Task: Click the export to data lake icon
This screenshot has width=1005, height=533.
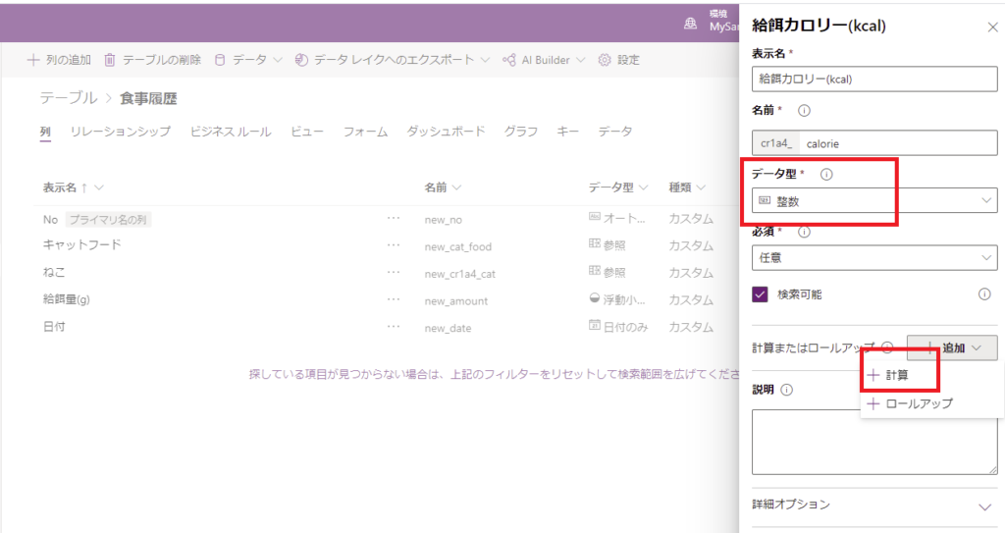Action: (301, 60)
